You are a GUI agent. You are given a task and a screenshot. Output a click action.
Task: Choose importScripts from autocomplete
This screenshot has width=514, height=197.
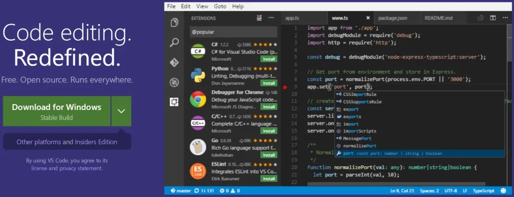[x=419, y=131]
